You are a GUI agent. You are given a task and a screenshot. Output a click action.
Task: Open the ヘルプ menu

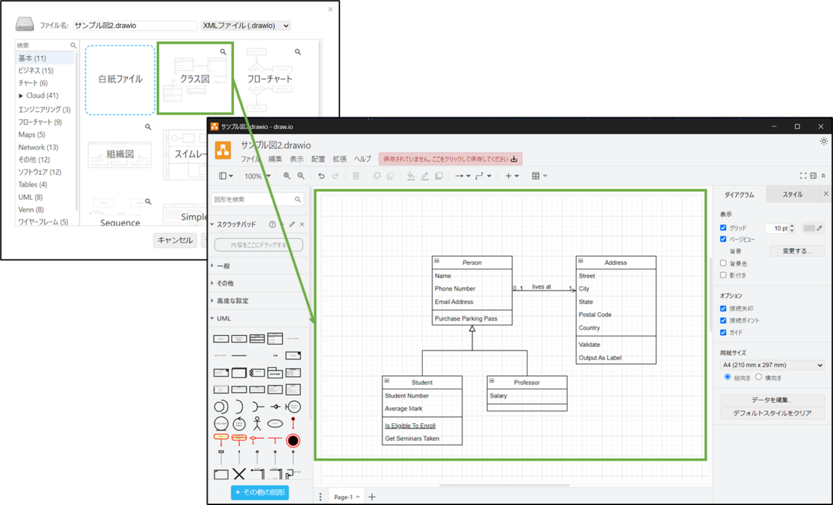click(362, 159)
